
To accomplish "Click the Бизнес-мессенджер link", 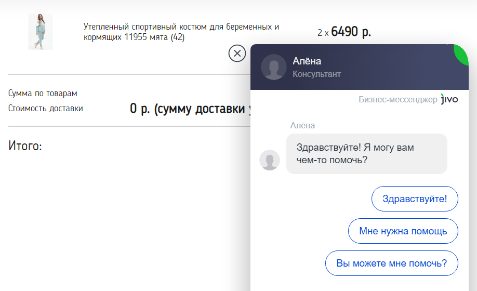I will pyautogui.click(x=398, y=99).
